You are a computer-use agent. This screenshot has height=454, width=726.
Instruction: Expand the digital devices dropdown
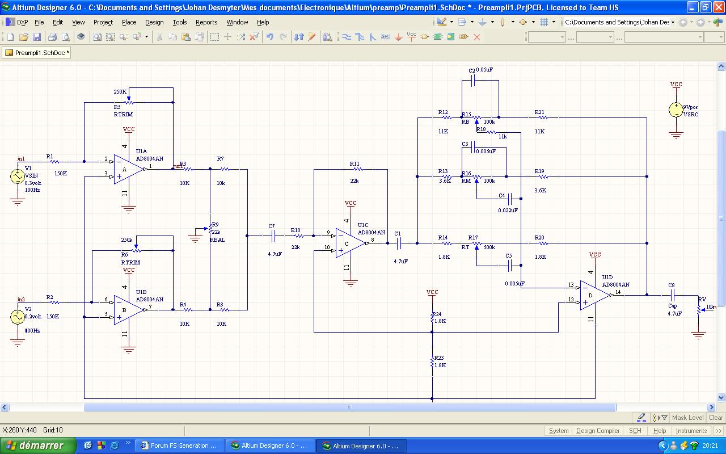point(513,22)
